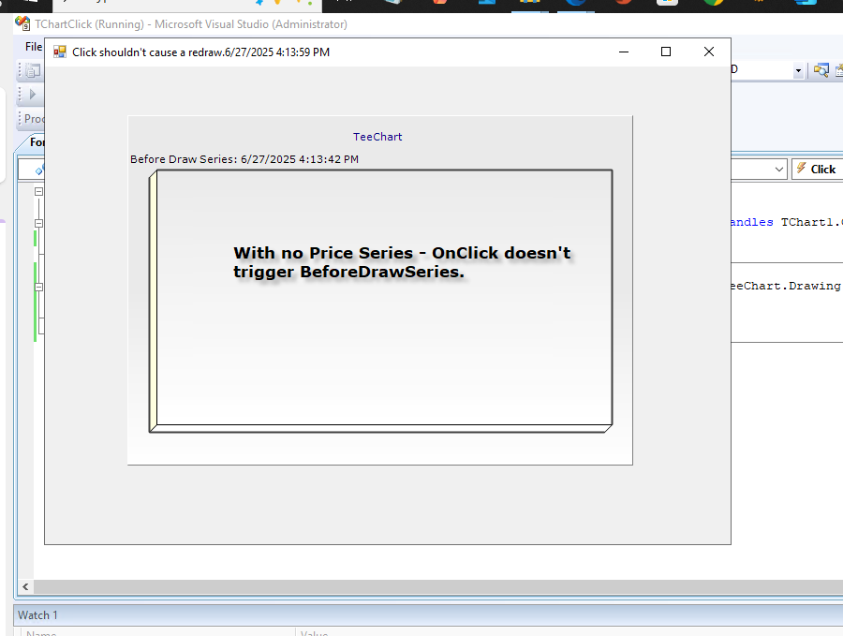Minimize the 'Click shouldn't cause a redraw' window
This screenshot has height=636, width=843.
[624, 52]
